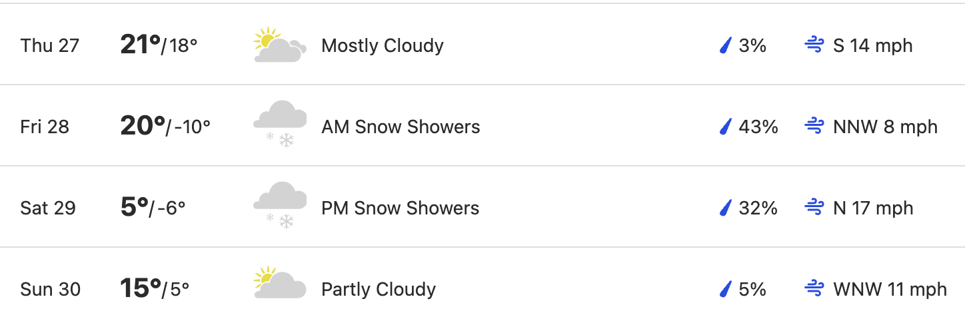Click the 21° high temperature for Thursday
The image size is (965, 325).
[141, 45]
